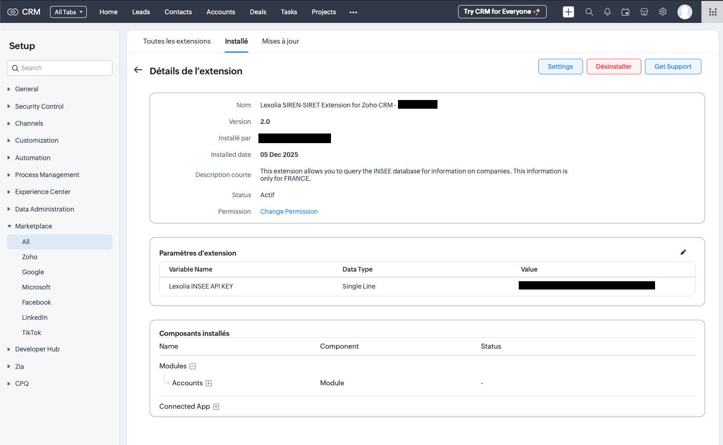Open the calendar icon in top bar

pos(625,12)
